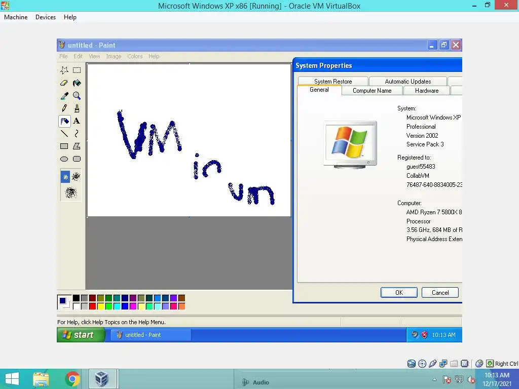Open the Colors menu in Paint
This screenshot has width=519, height=389.
point(135,56)
